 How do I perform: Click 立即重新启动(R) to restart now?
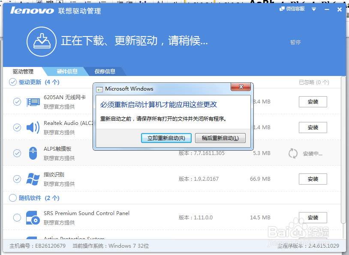[166, 138]
